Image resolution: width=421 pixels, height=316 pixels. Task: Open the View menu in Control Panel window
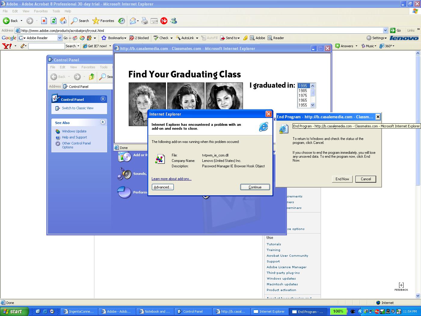73,67
